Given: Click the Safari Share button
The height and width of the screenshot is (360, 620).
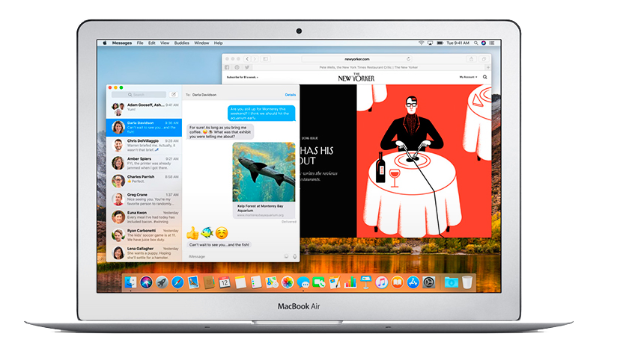Looking at the screenshot, I should [x=471, y=59].
